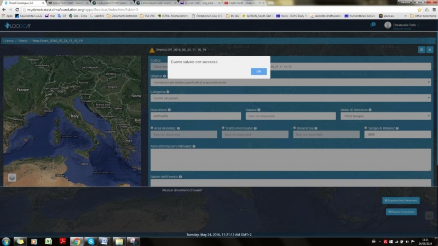This screenshot has height=246, width=438.
Task: Open the Chrome menu hamburger icon
Action: (x=434, y=9)
